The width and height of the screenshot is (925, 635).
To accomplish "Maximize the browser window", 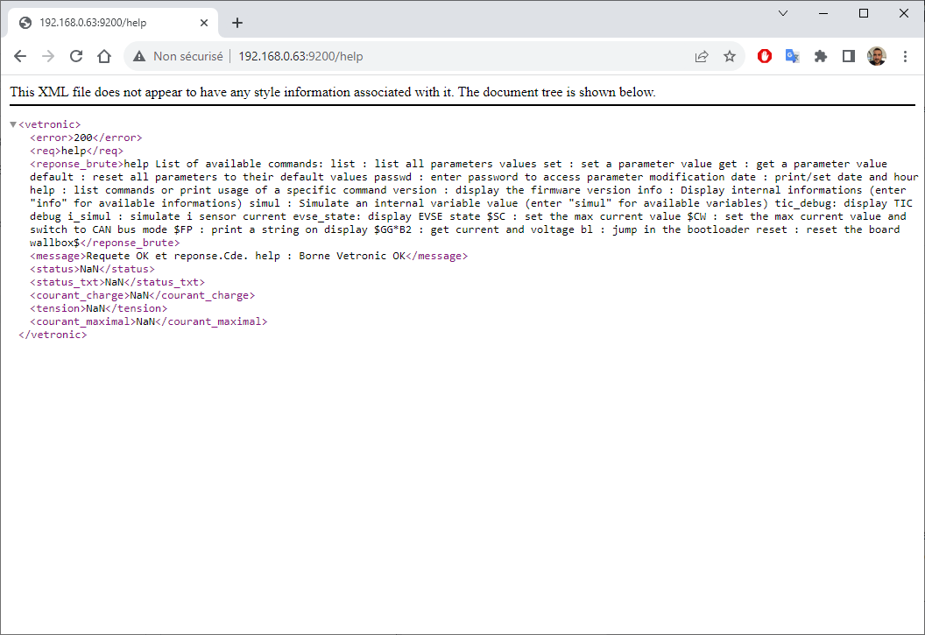I will (x=864, y=13).
